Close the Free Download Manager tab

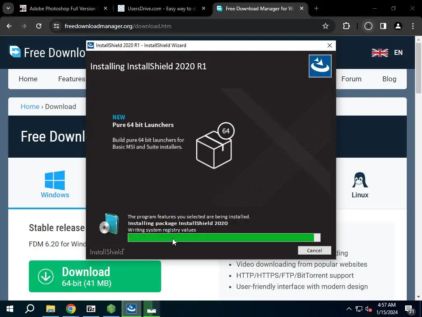tap(302, 9)
